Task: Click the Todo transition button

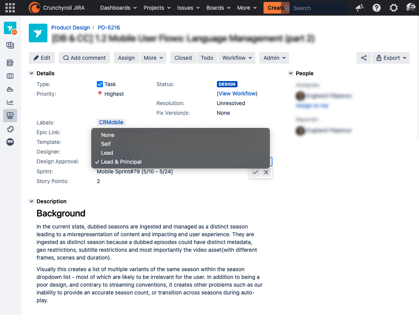Action: point(207,58)
